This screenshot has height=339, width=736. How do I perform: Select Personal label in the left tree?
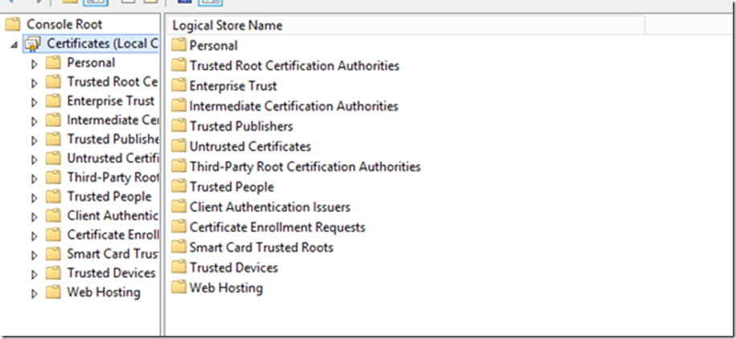click(91, 63)
